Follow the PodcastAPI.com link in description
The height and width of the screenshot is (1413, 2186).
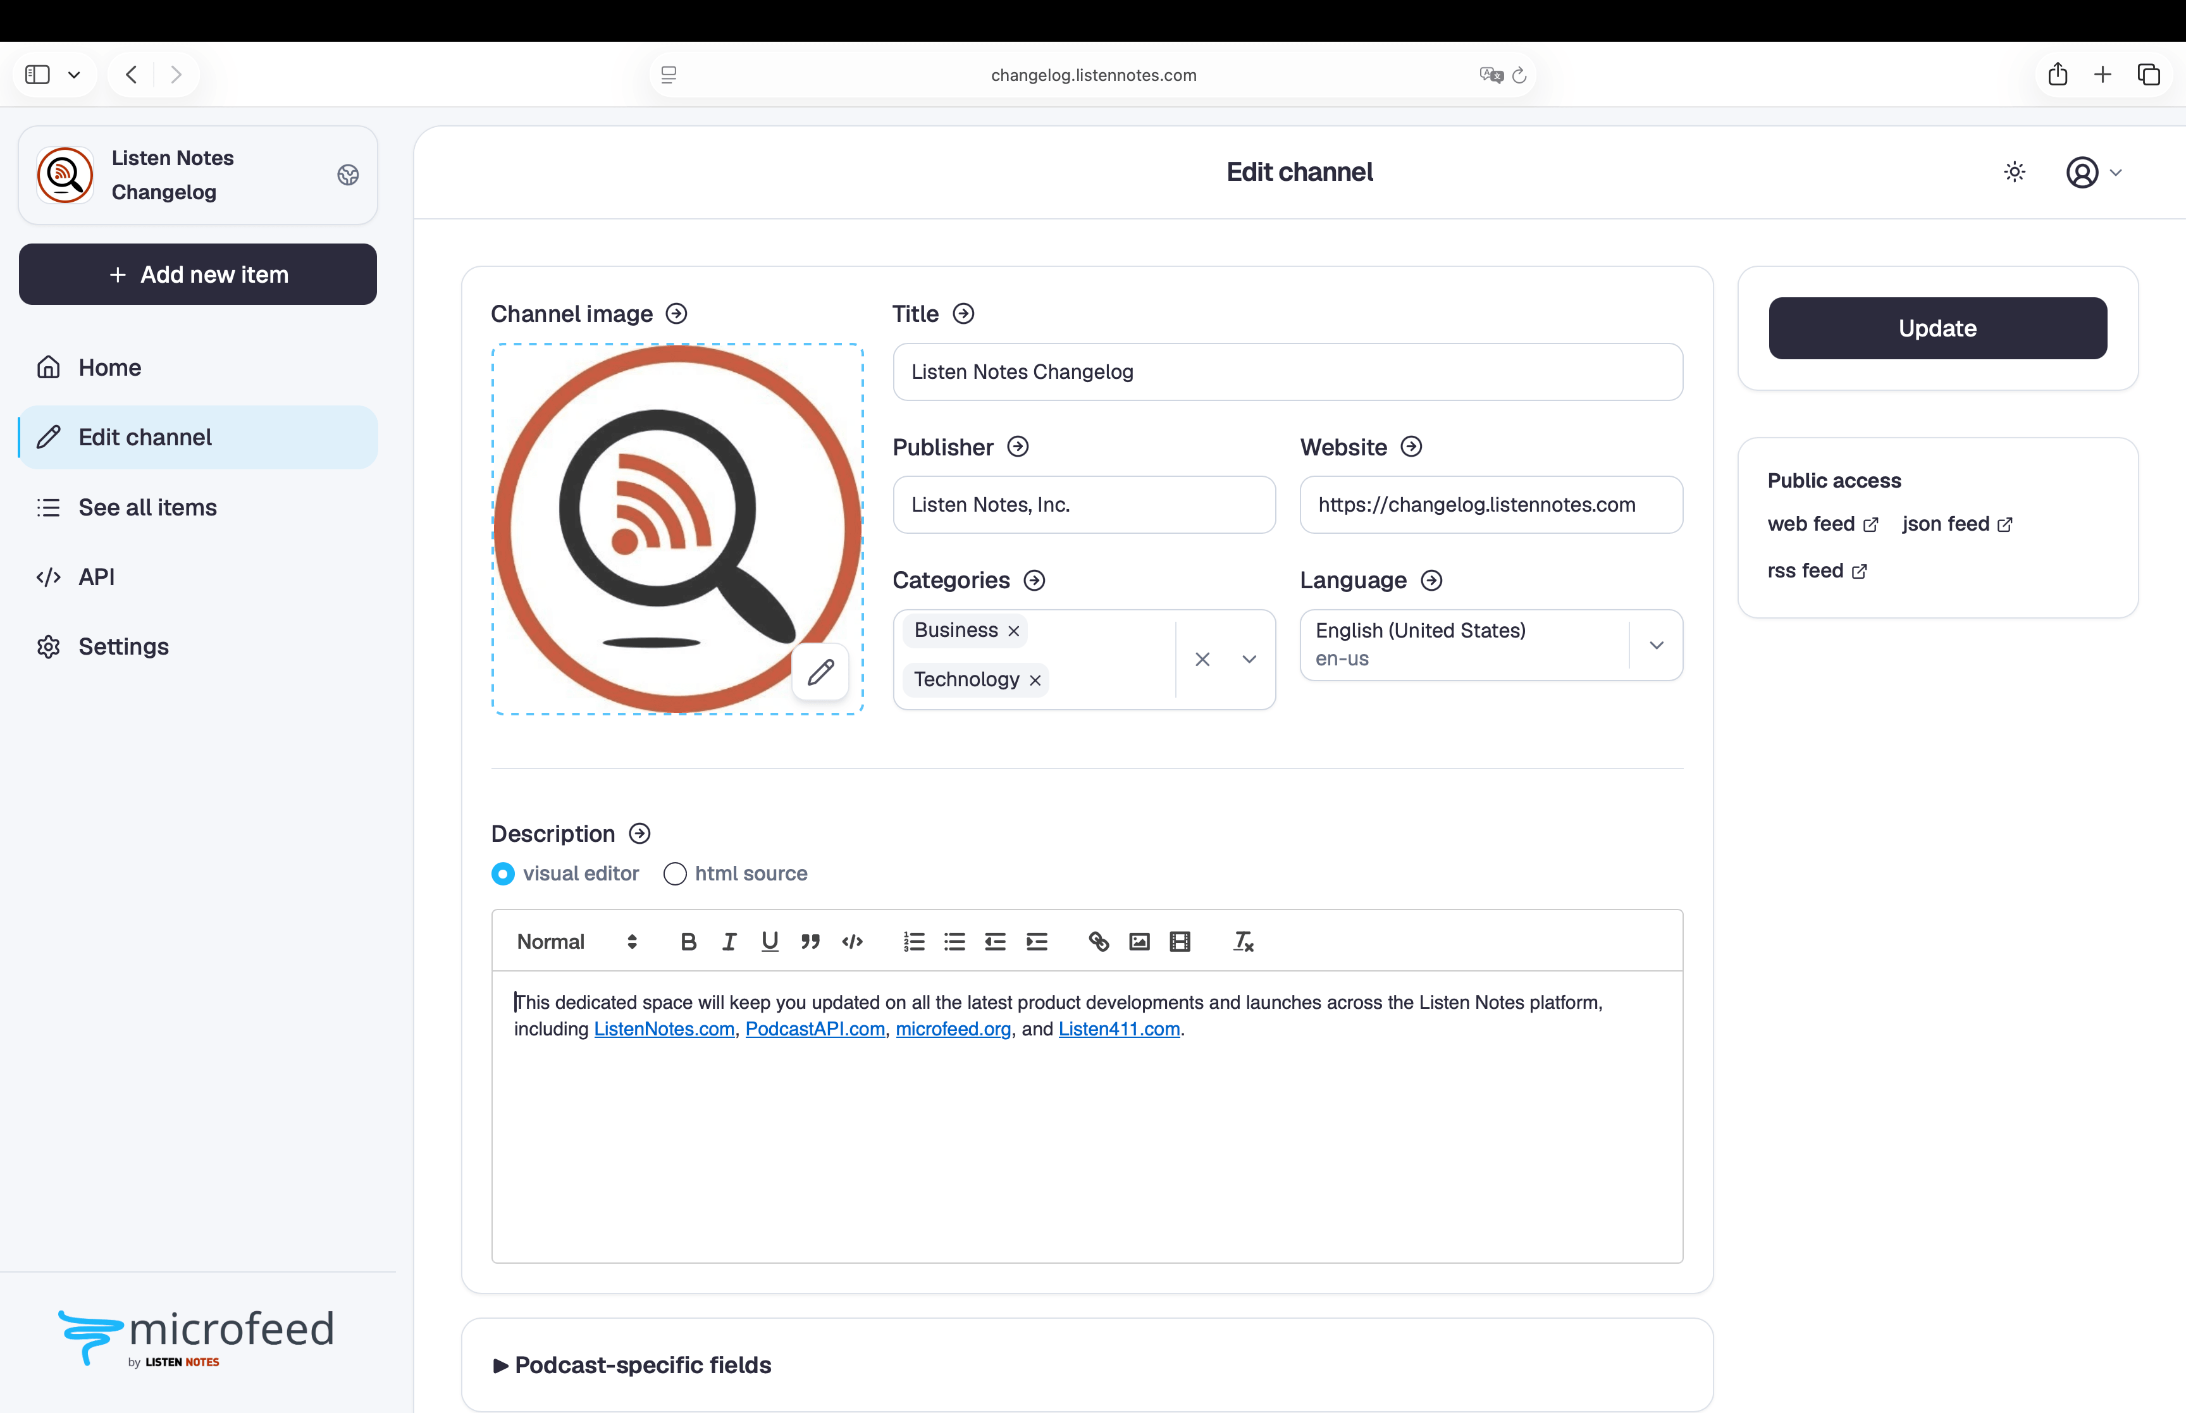tap(815, 1028)
